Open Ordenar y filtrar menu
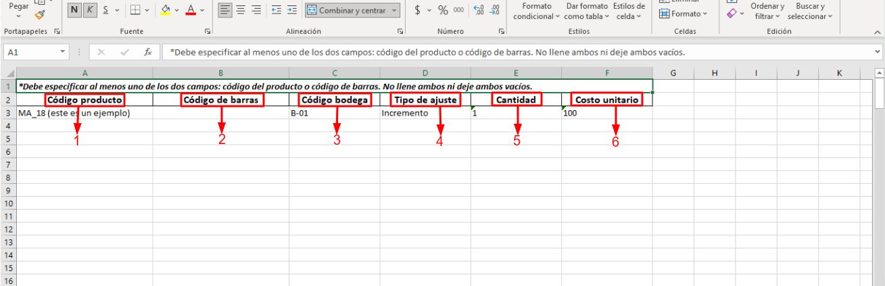Screen dimensions: 885x286 pos(767,11)
